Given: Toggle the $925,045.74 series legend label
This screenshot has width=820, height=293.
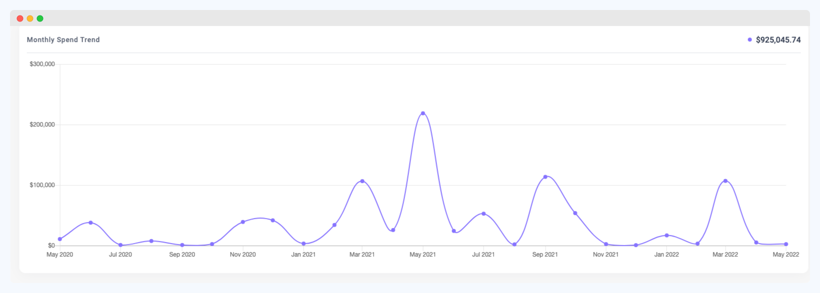Looking at the screenshot, I should coord(778,40).
